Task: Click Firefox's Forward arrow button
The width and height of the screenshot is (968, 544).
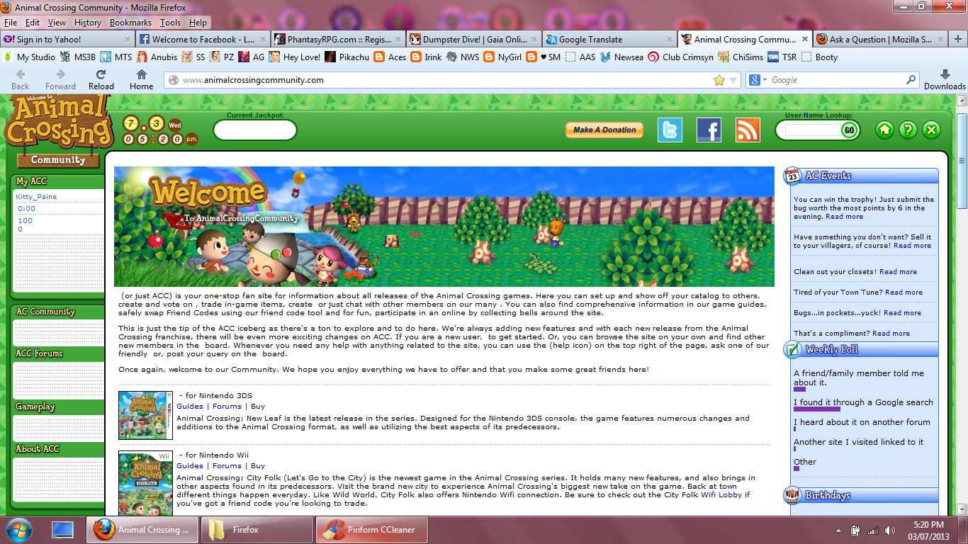Action: pyautogui.click(x=60, y=79)
